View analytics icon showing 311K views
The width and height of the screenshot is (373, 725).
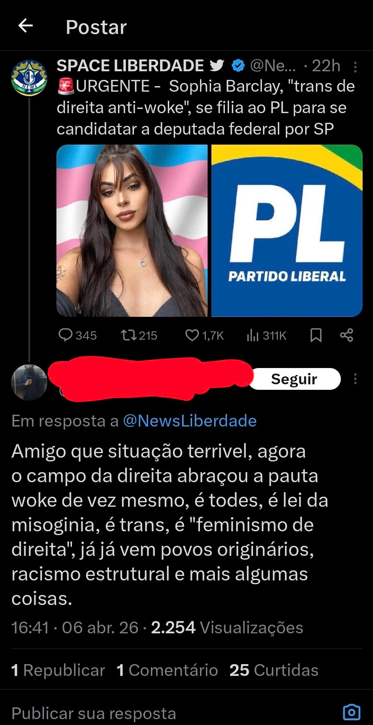[267, 335]
